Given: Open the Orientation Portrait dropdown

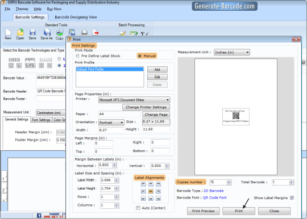Looking at the screenshot, I should [x=111, y=123].
